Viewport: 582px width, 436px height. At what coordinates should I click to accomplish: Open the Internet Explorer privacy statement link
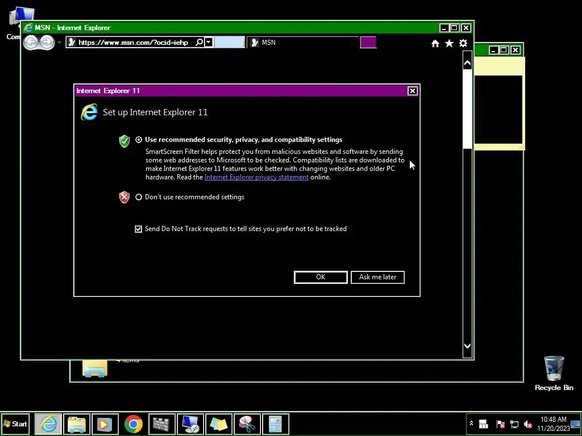(256, 177)
